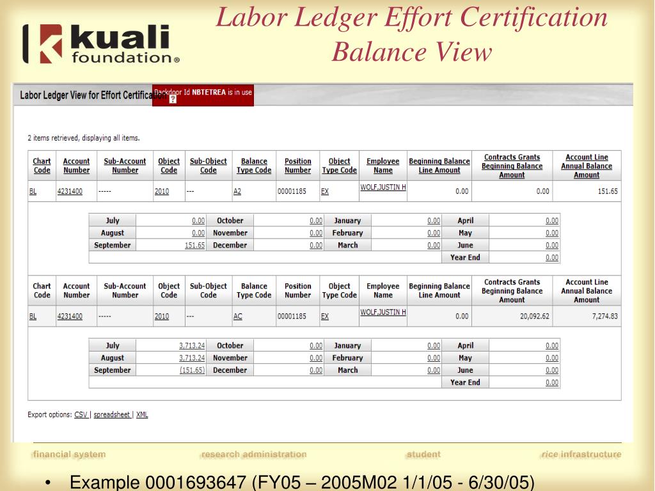Sort by Chart Code column header
The image size is (655, 491).
point(42,166)
